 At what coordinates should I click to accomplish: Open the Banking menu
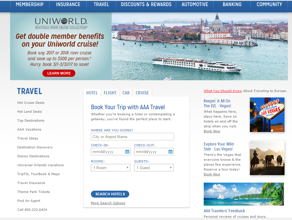point(232,4)
